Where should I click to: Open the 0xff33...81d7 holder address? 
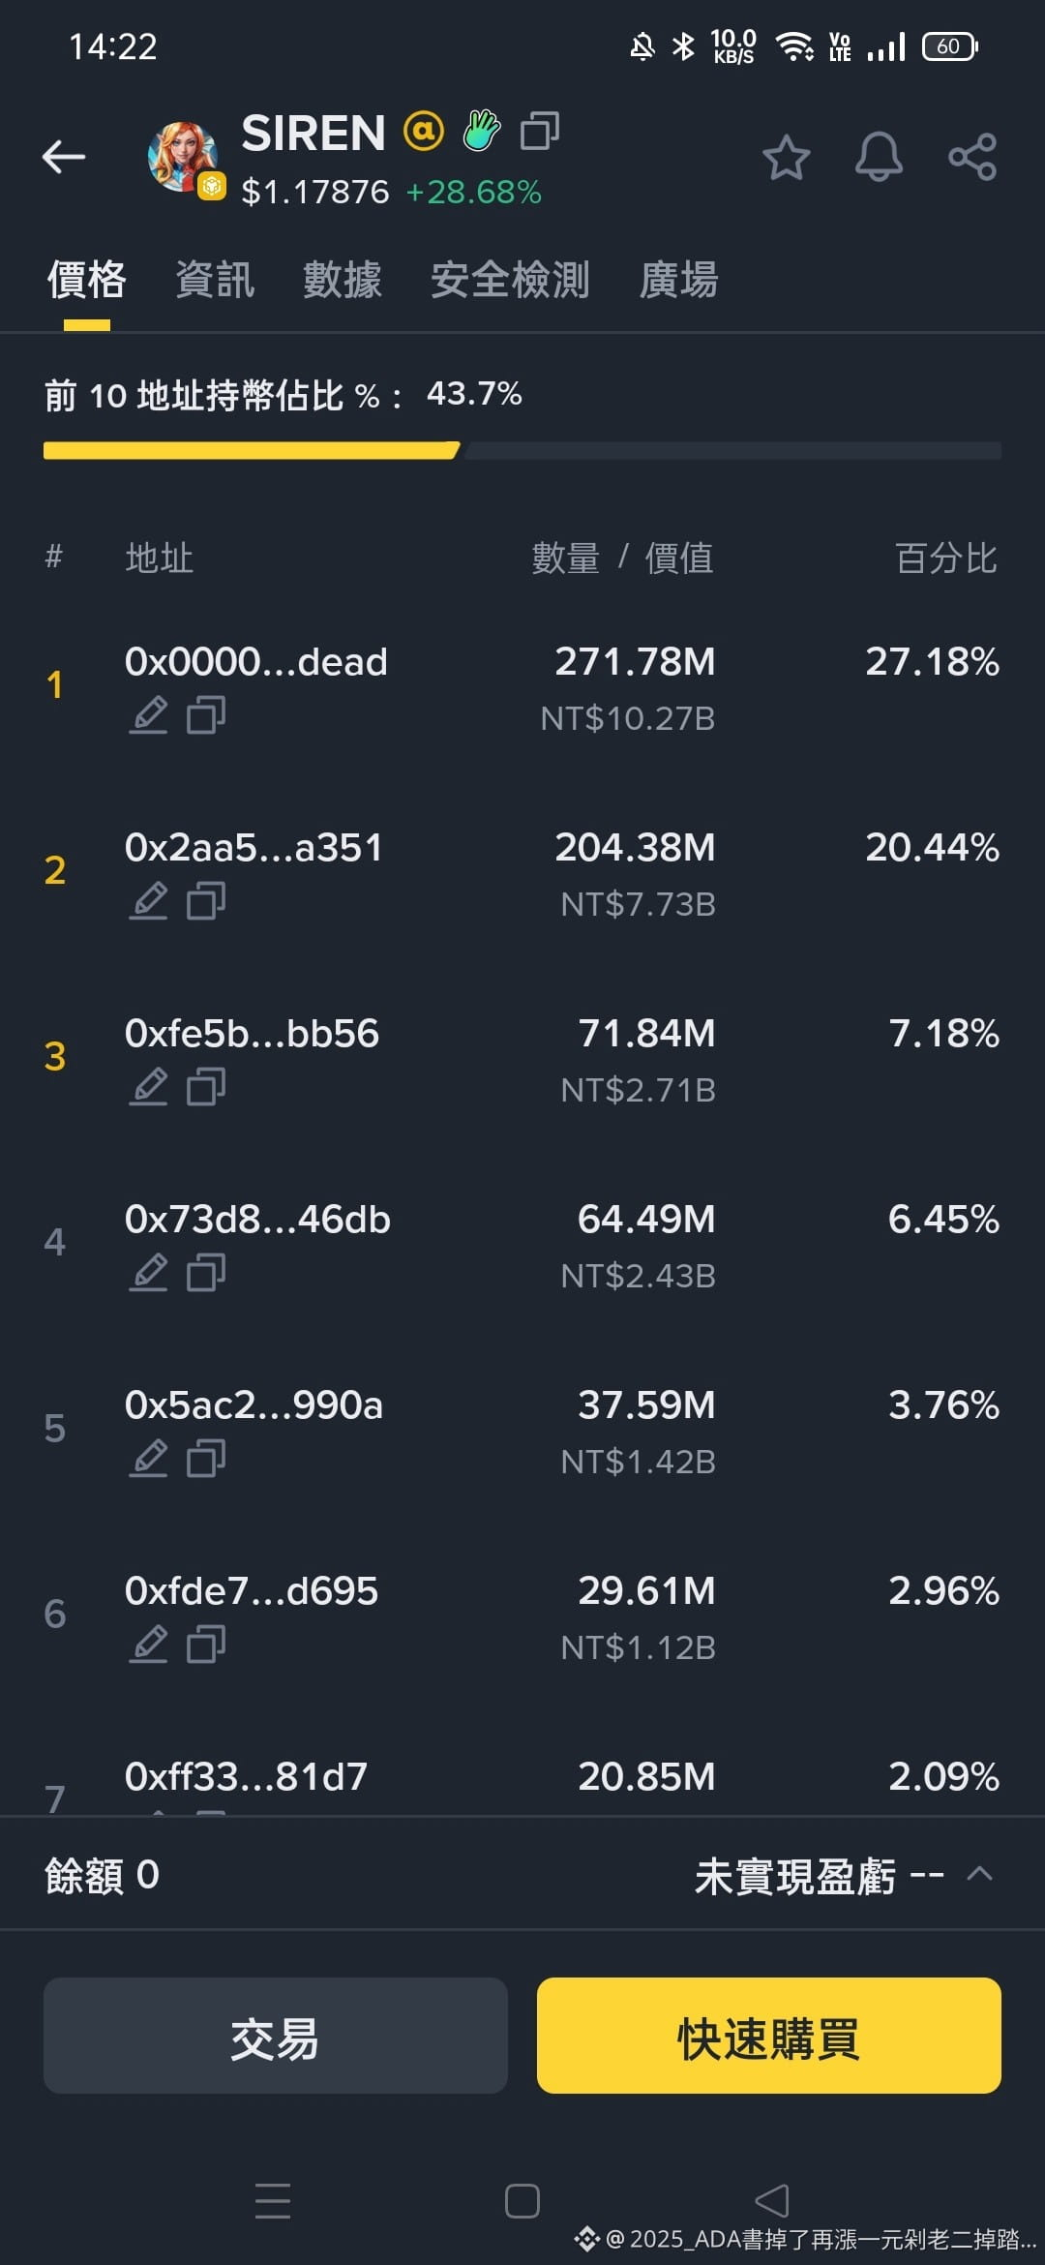(x=246, y=1776)
